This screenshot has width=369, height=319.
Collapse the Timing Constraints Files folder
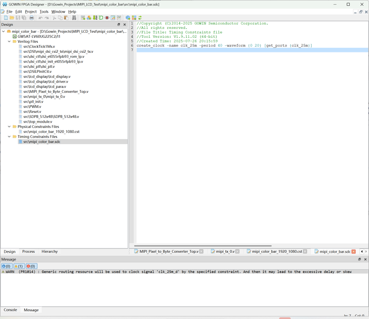pos(9,136)
